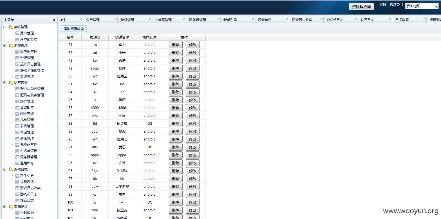Modify the 小米 channel row
This screenshot has width=441, height=219.
[193, 53]
